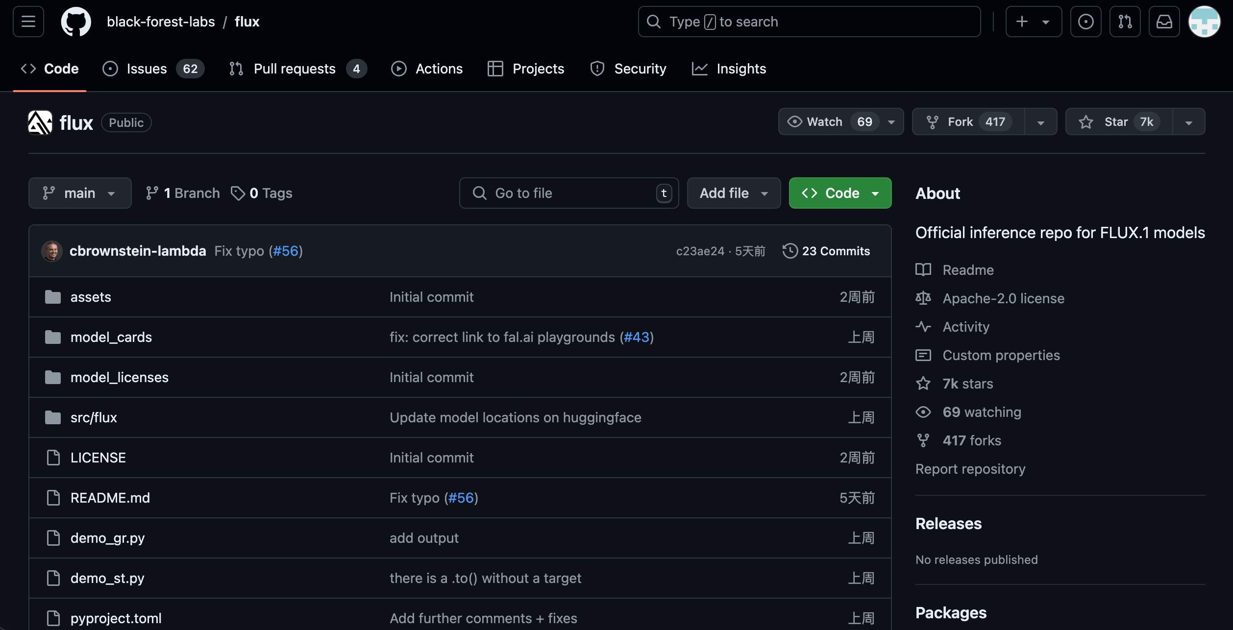1233x630 pixels.
Task: Click the flux repository avatar logo
Action: click(40, 122)
